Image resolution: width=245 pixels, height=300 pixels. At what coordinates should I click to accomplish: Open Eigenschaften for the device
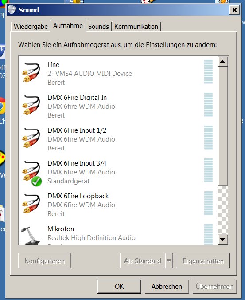tap(203, 261)
